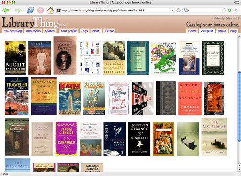This screenshot has height=176, width=241.
Task: Select the Jonathan Strange & Mr Norrell cover
Action: (x=139, y=139)
